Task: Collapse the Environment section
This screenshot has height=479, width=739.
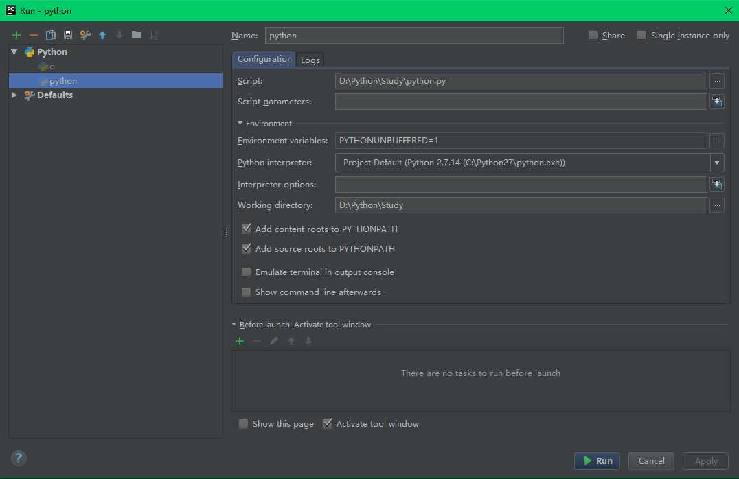Action: point(240,124)
